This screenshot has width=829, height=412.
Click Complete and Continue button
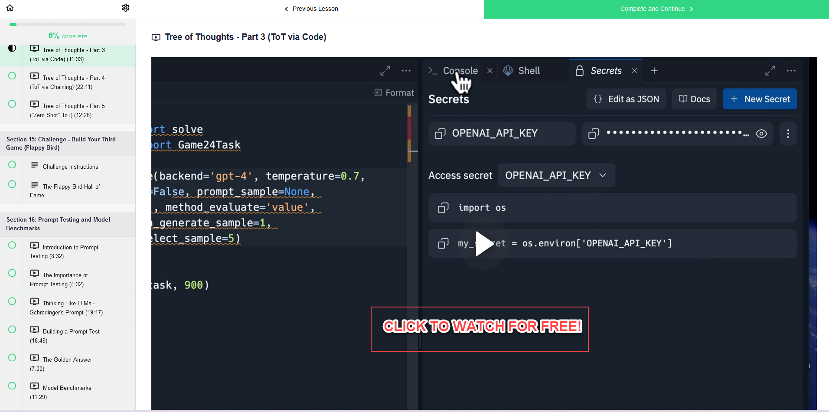coord(656,9)
